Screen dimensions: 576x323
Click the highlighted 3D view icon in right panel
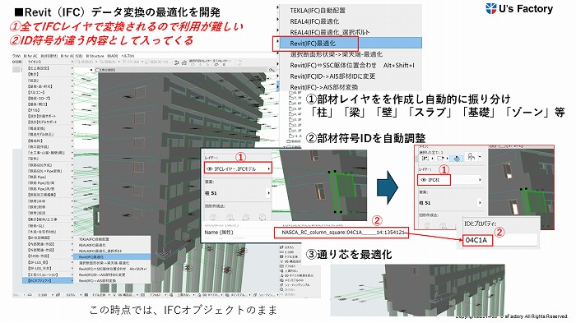pos(457,159)
